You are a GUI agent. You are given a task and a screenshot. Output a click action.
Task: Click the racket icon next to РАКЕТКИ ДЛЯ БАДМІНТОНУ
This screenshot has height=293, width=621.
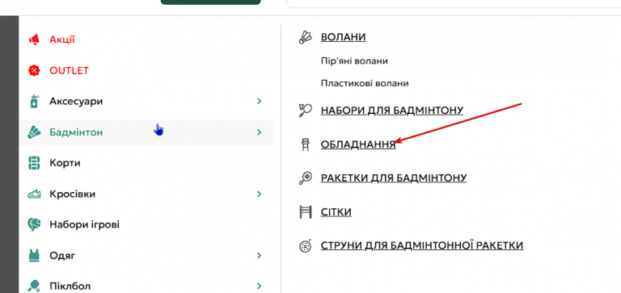[x=306, y=178]
